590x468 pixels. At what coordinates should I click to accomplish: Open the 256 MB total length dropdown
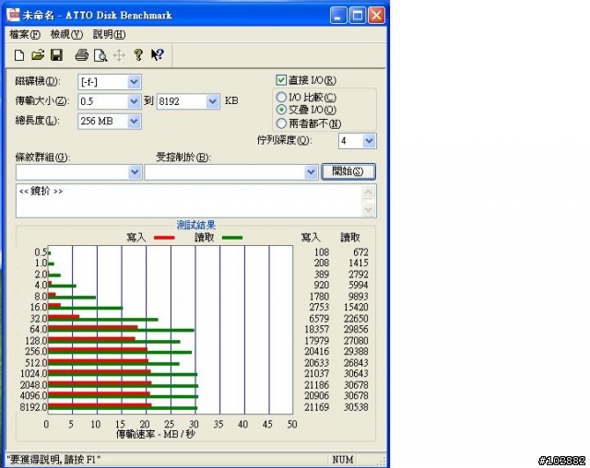(x=134, y=122)
